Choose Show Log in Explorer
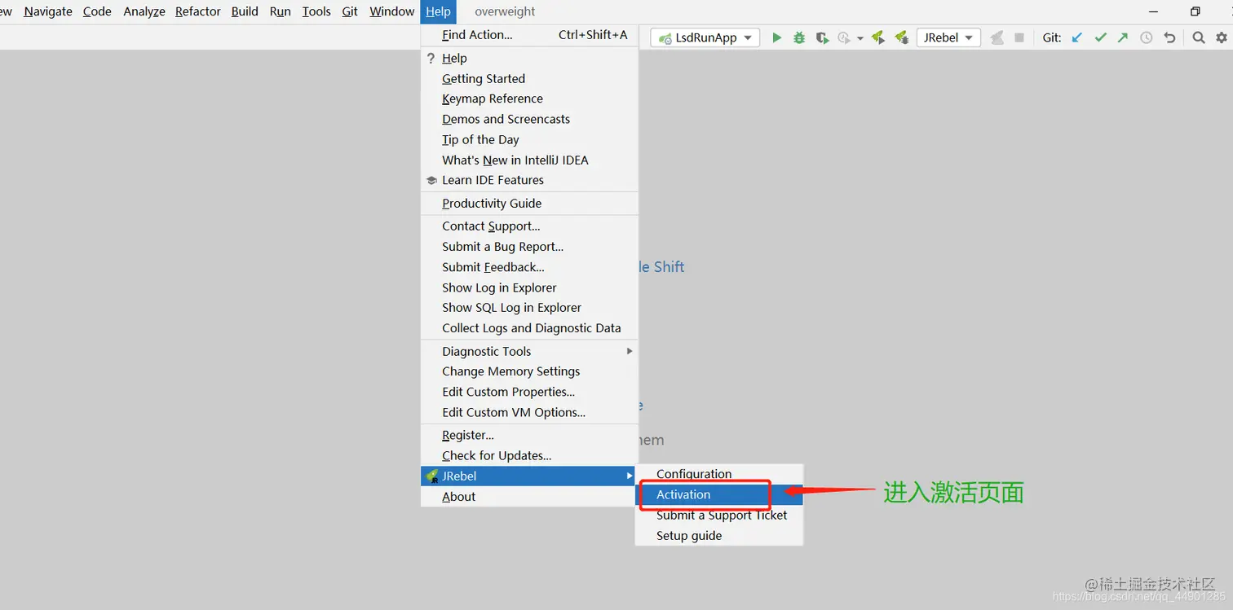Image resolution: width=1233 pixels, height=610 pixels. coord(528,287)
